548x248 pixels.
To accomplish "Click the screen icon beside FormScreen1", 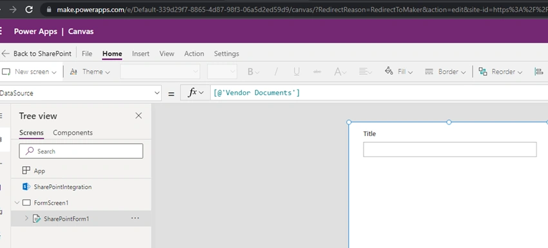I will pos(26,203).
